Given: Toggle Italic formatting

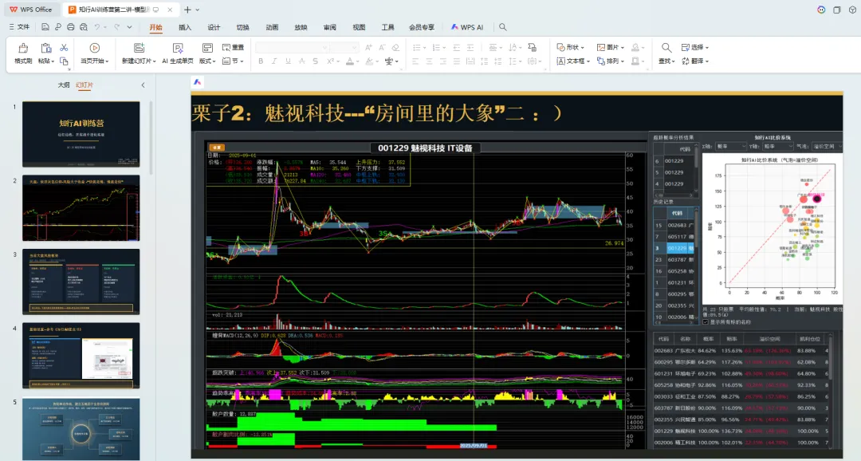Looking at the screenshot, I should point(274,61).
